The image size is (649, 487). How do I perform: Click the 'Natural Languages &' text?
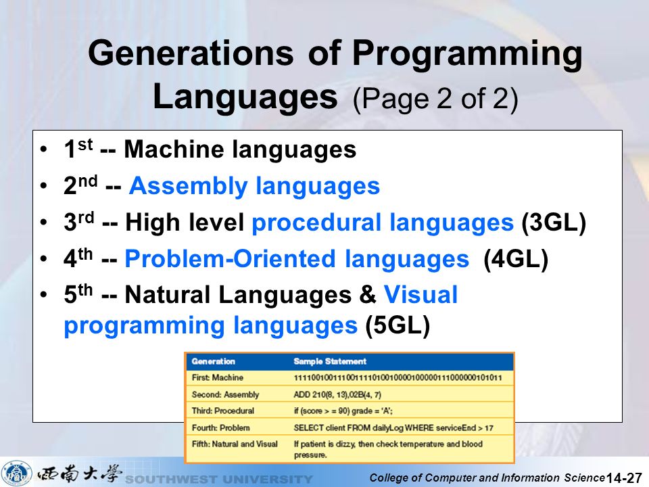click(250, 294)
